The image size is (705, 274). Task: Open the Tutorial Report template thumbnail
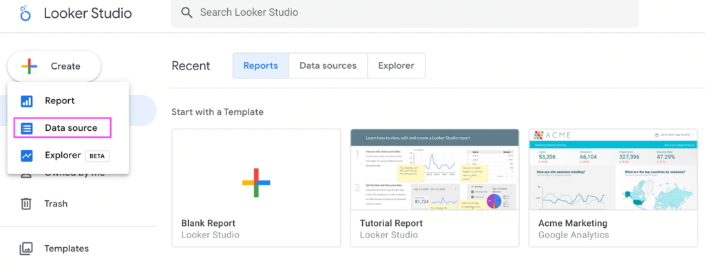click(435, 169)
